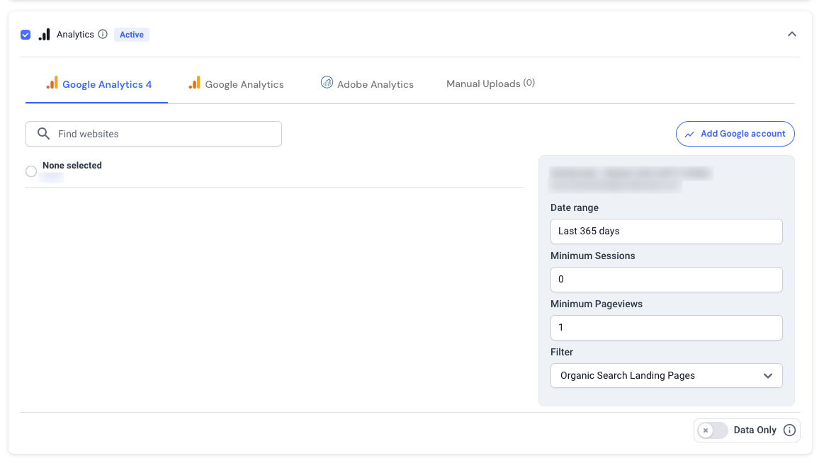
Task: Switch to the Adobe Analytics tab
Action: pyautogui.click(x=367, y=84)
